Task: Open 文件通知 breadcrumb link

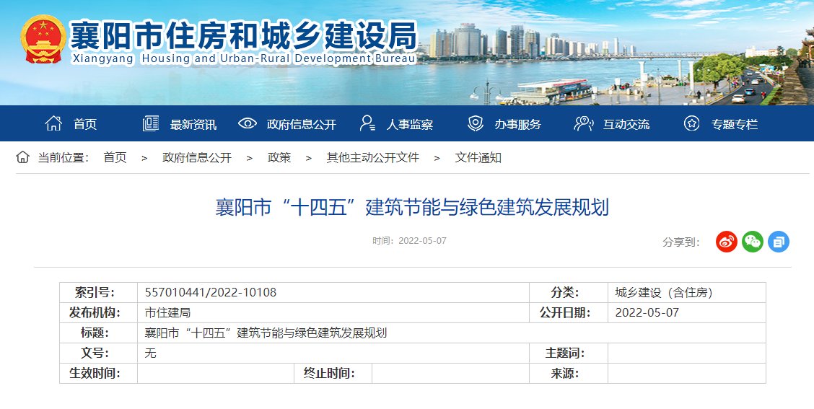Action: pyautogui.click(x=478, y=157)
